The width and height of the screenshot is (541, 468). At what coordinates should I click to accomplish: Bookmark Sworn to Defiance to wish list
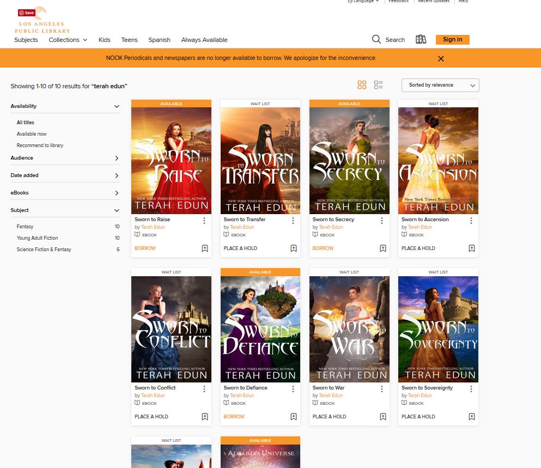coord(294,417)
